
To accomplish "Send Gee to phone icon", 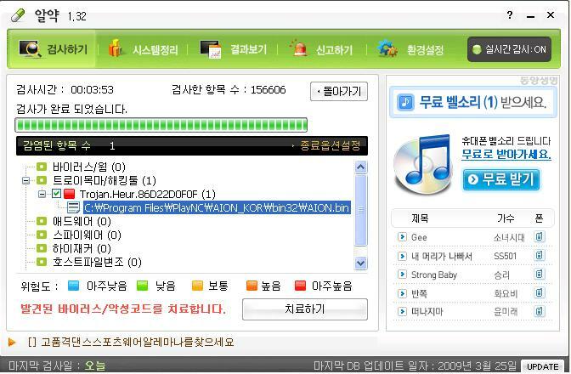I will (x=540, y=236).
